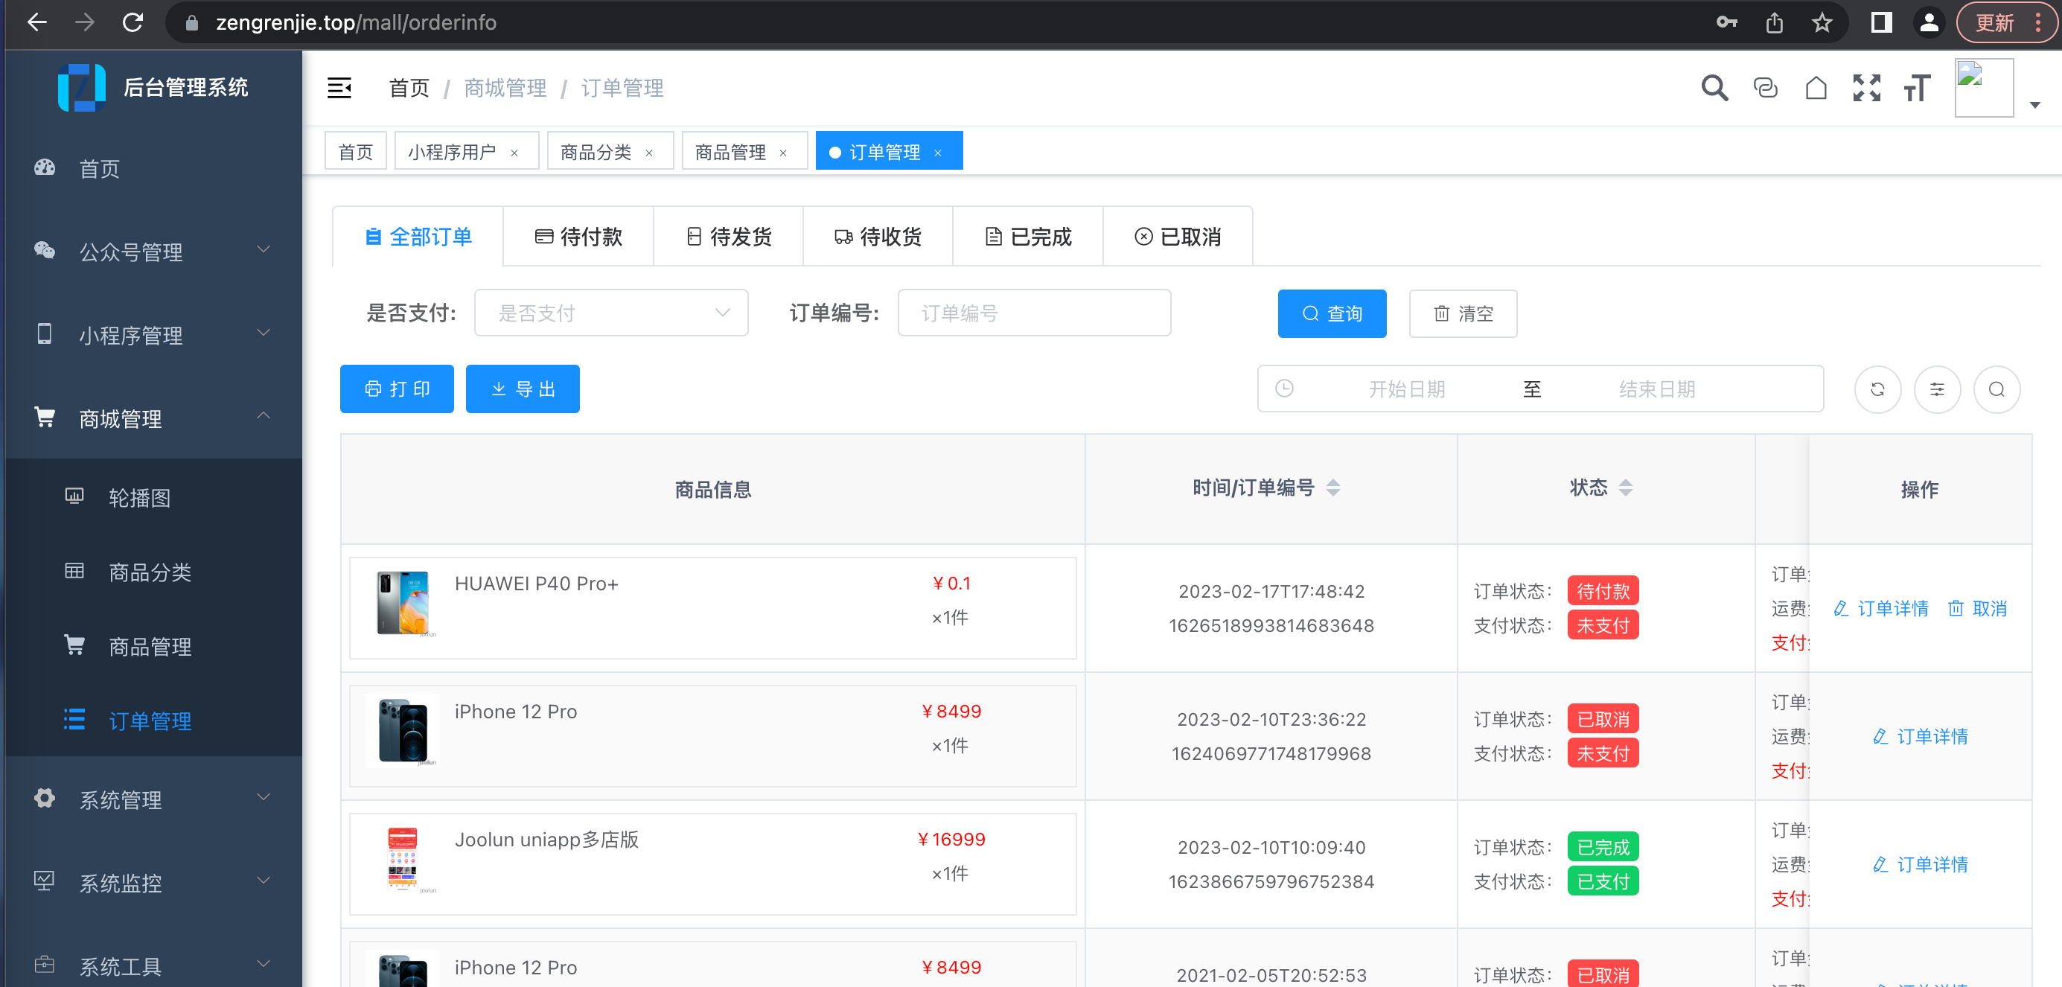
Task: Click 取消 for the HUAWEI P40 Pro+ order
Action: click(x=1977, y=608)
